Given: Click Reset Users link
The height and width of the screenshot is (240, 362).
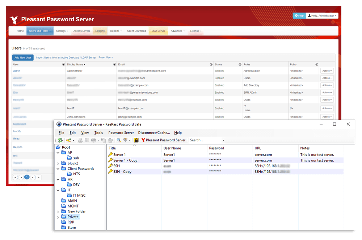Looking at the screenshot, I should coord(105,57).
